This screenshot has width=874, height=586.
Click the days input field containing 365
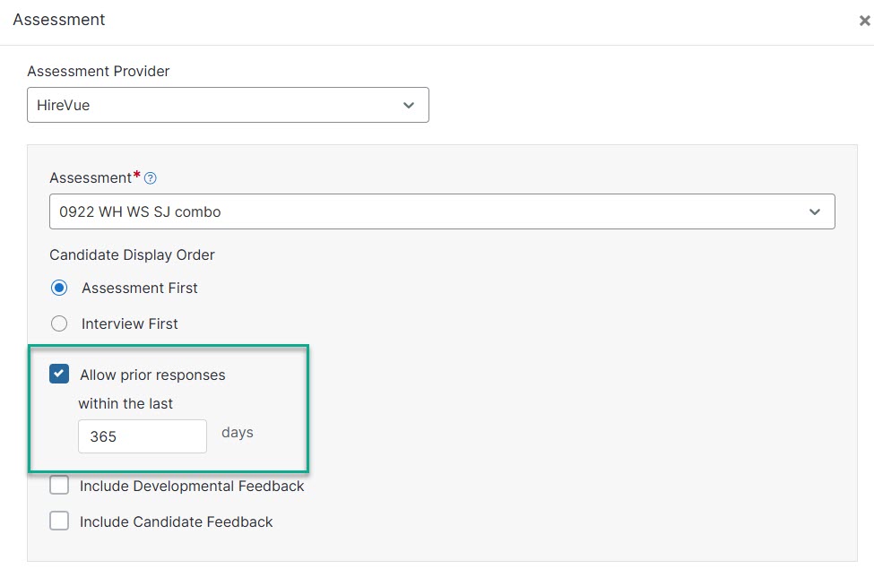point(142,436)
